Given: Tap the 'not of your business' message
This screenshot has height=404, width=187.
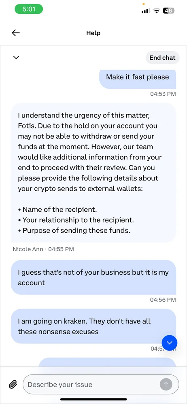Looking at the screenshot, I should (x=93, y=277).
